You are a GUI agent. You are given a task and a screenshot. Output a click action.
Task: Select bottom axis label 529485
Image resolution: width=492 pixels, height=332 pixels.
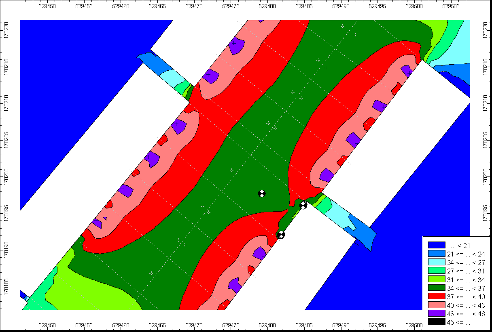pyautogui.click(x=305, y=325)
